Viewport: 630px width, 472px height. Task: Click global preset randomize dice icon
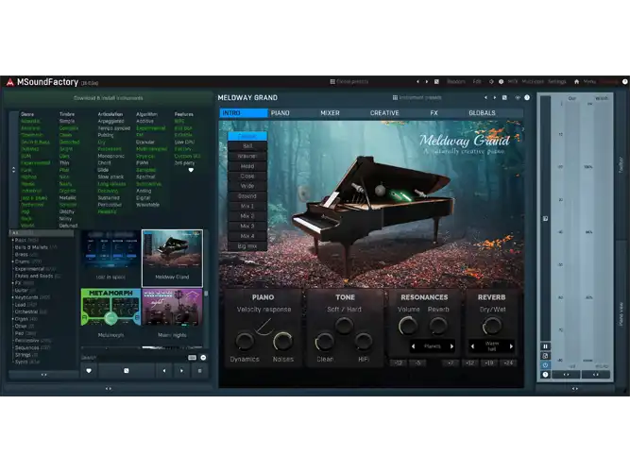(436, 81)
